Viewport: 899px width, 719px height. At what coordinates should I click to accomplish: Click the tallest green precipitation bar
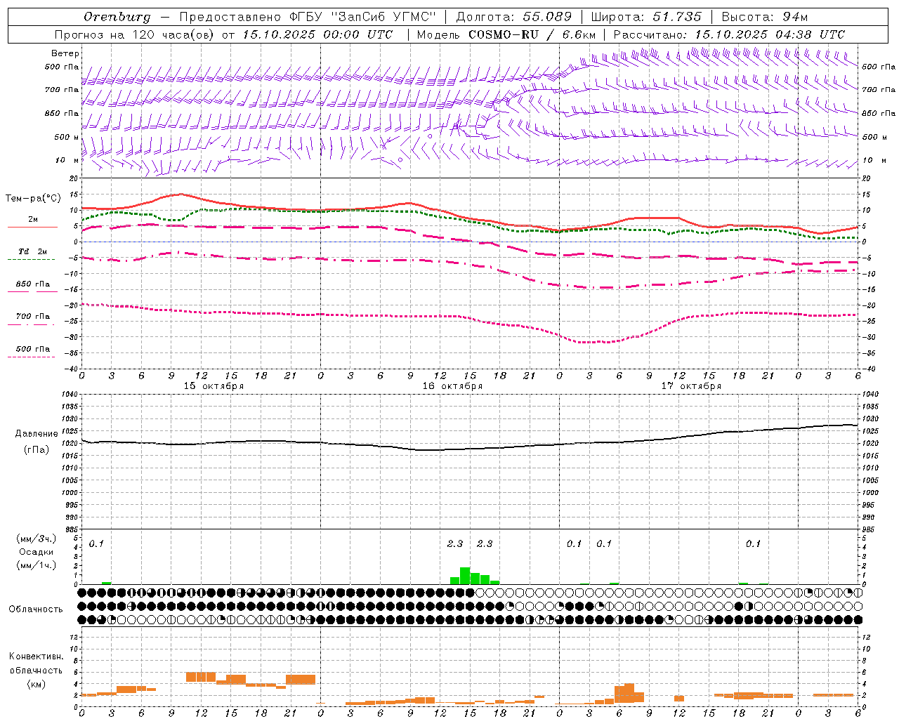[465, 576]
